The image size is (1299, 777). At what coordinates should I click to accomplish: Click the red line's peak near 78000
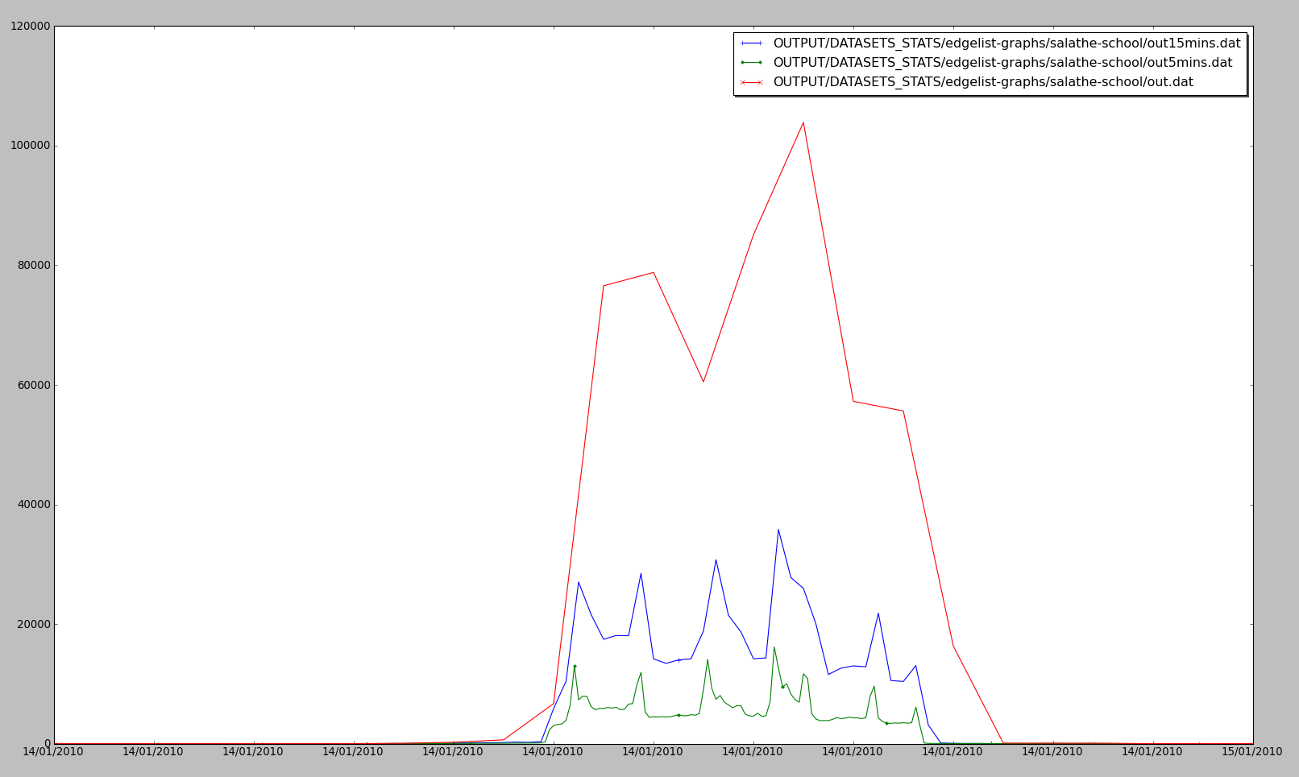pos(653,272)
